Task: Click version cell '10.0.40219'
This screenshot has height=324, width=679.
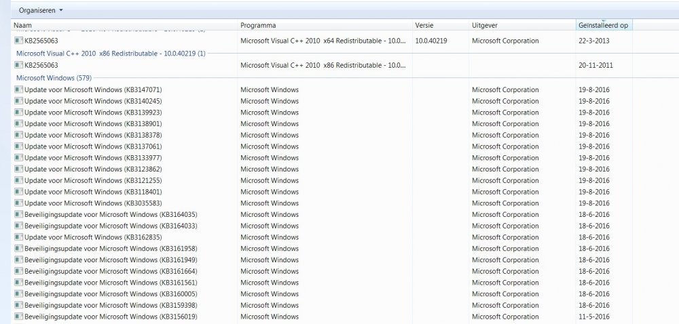Action: coord(431,41)
